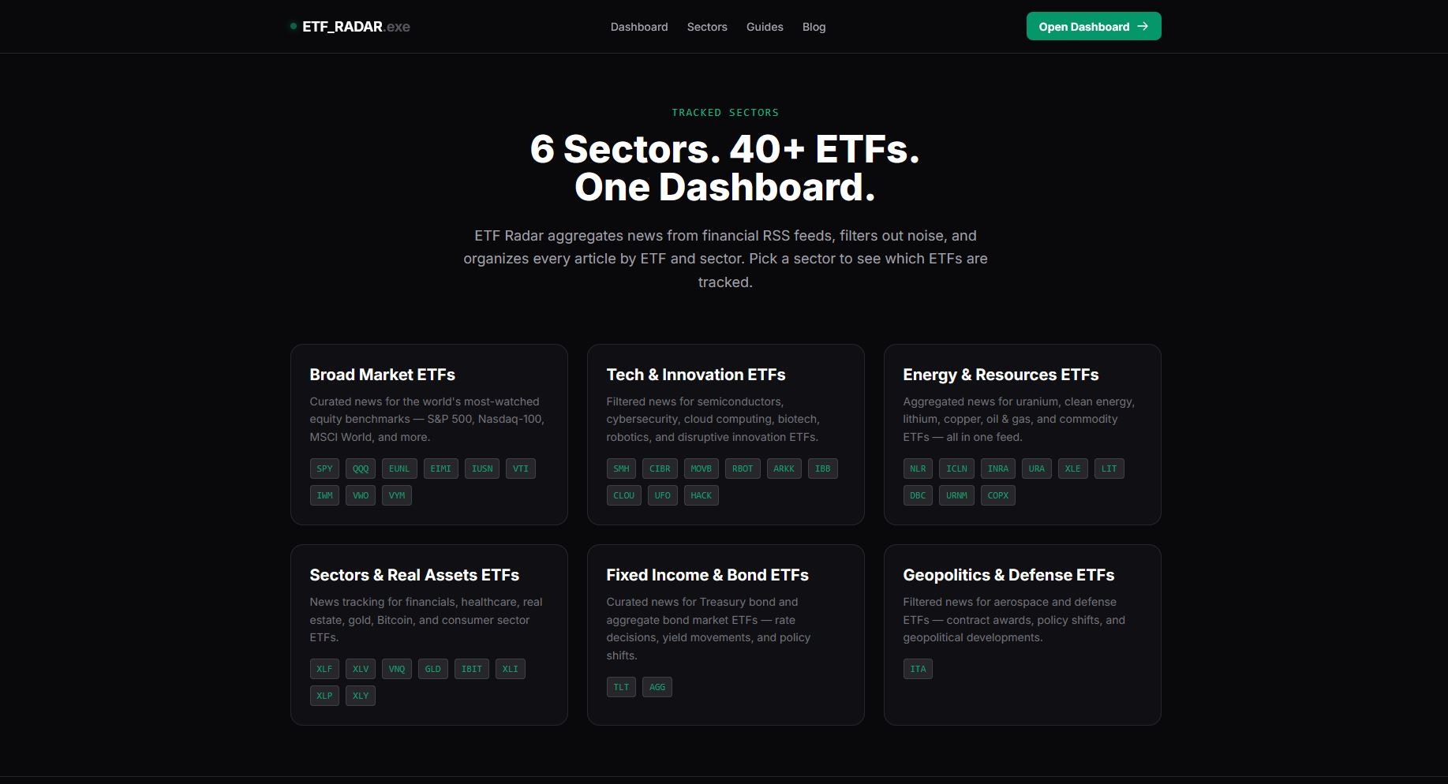Screen dimensions: 1448x784
Task: Pick the XLV ticker tag
Action: point(361,669)
